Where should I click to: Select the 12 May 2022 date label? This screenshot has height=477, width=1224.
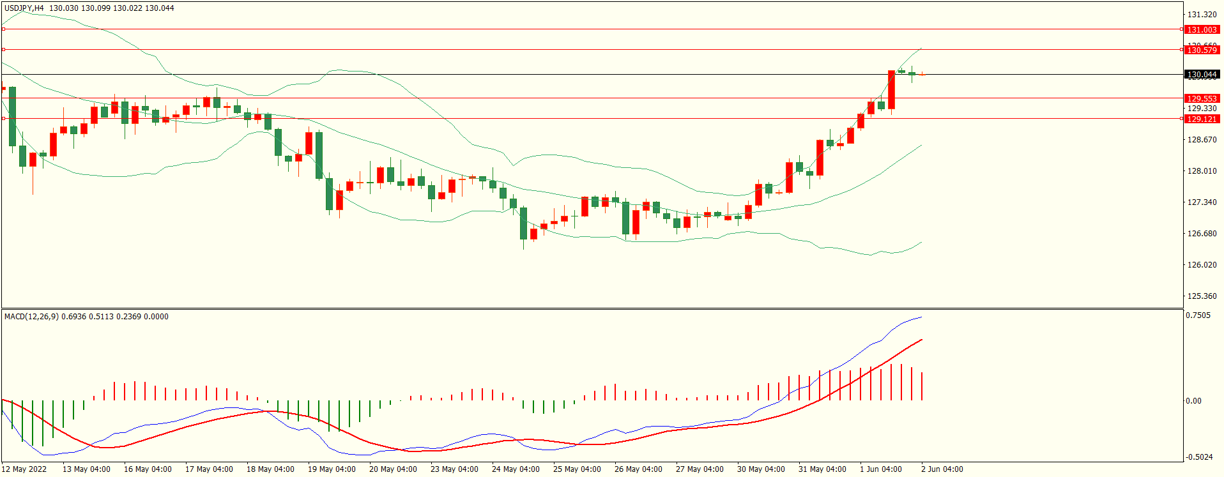[x=24, y=469]
